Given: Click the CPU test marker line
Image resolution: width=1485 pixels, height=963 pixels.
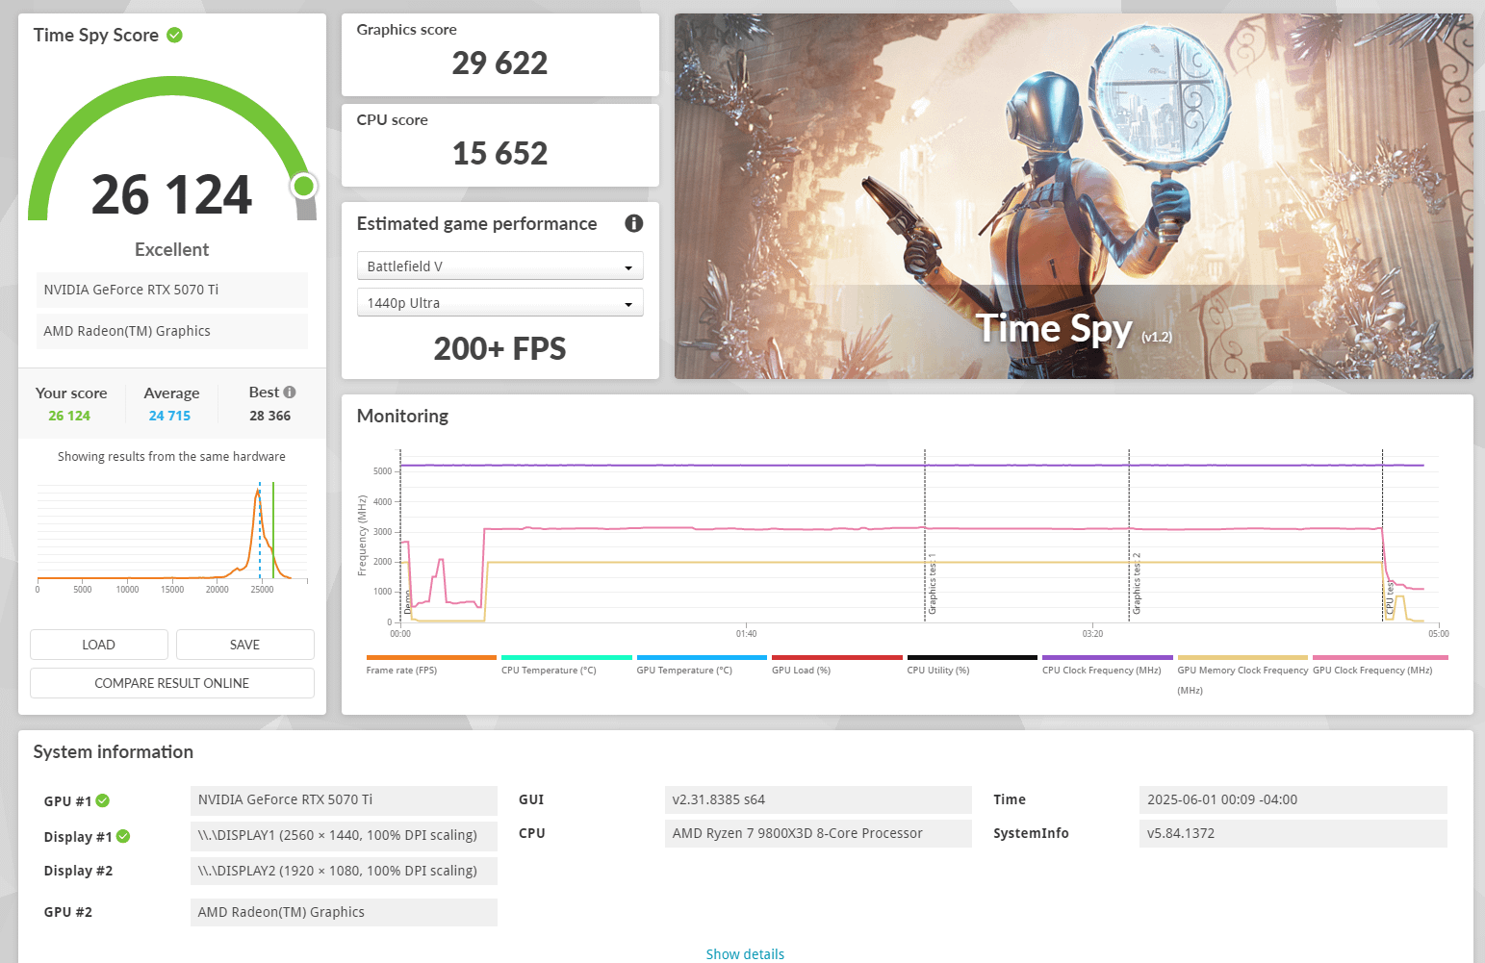Looking at the screenshot, I should pyautogui.click(x=1383, y=536).
